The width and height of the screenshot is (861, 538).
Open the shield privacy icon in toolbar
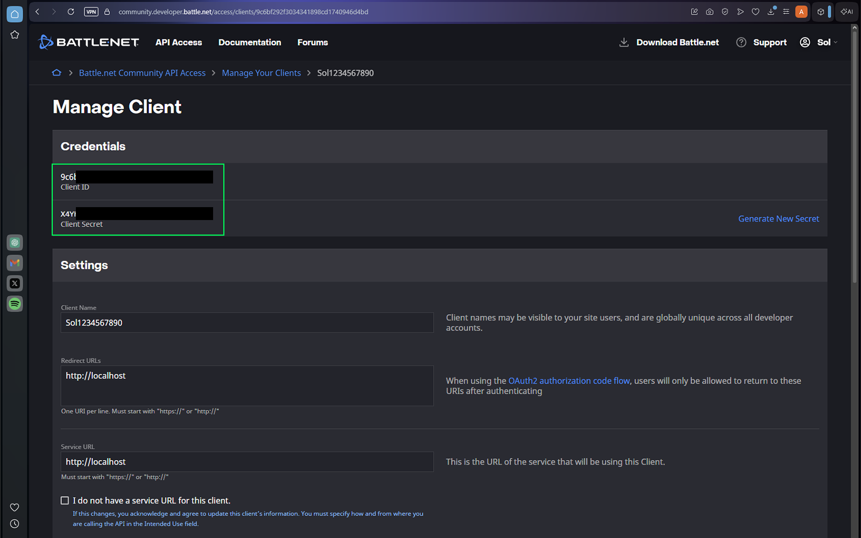[x=725, y=12]
